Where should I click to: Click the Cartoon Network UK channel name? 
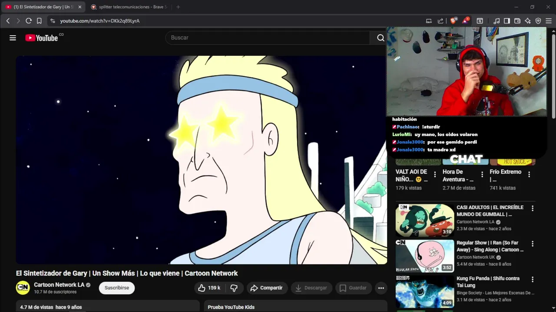click(476, 257)
